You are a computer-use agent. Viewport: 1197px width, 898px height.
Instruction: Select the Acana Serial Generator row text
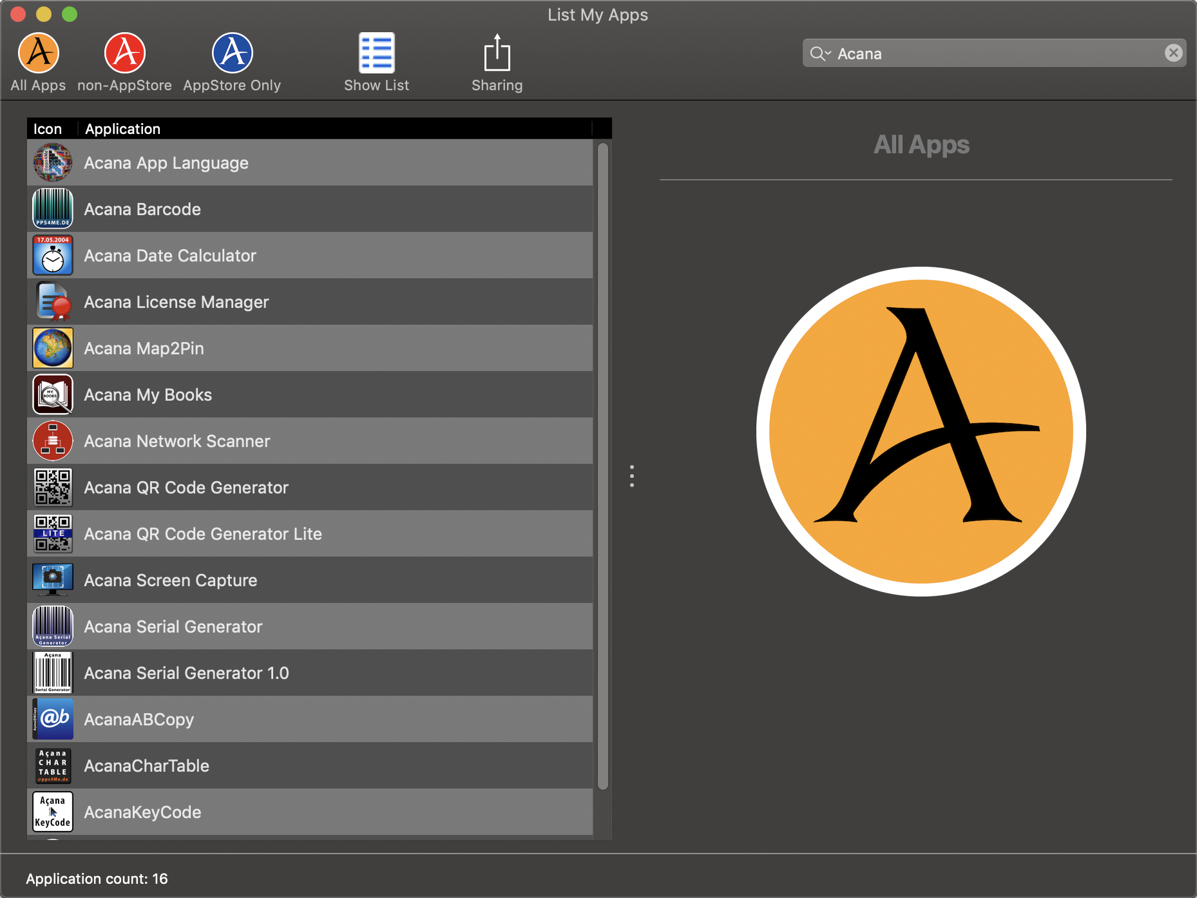tap(173, 627)
